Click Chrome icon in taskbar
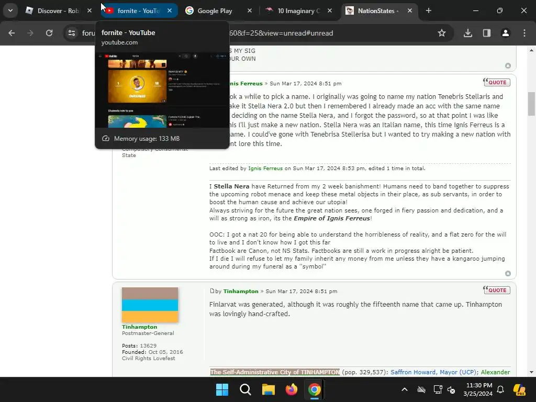Viewport: 536px width, 402px height. (x=315, y=389)
